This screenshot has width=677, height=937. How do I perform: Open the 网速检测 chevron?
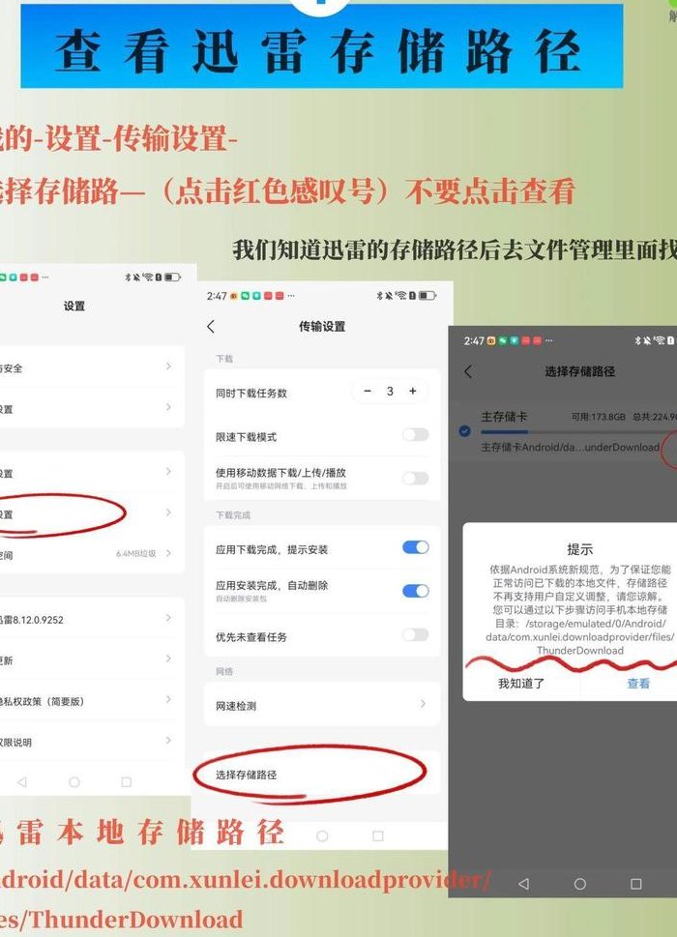pyautogui.click(x=423, y=703)
